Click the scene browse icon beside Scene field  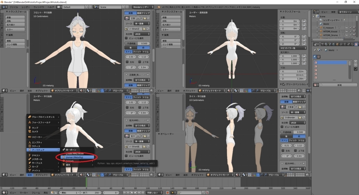click(96, 7)
